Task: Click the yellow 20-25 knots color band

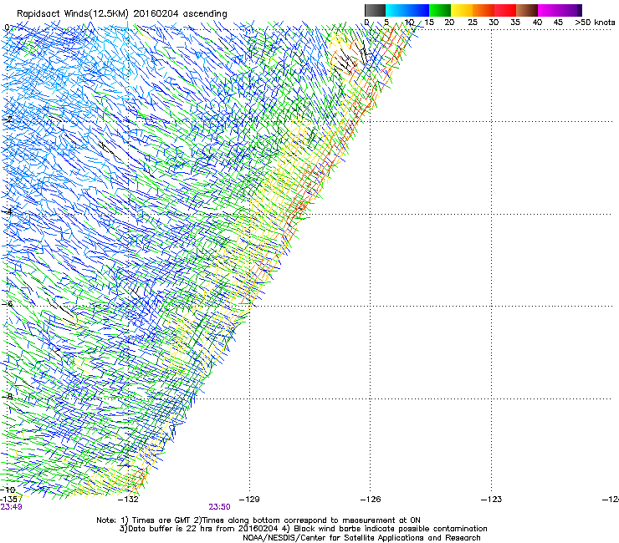Action: (462, 10)
